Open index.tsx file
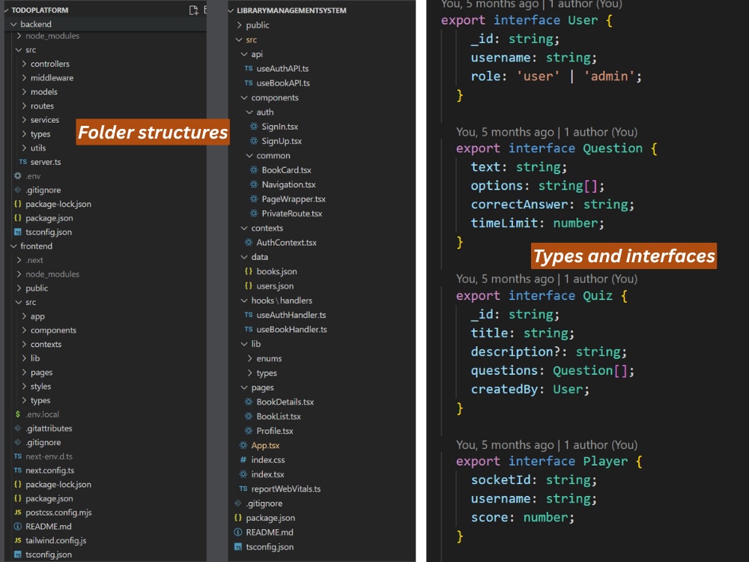The width and height of the screenshot is (749, 562). pos(267,474)
